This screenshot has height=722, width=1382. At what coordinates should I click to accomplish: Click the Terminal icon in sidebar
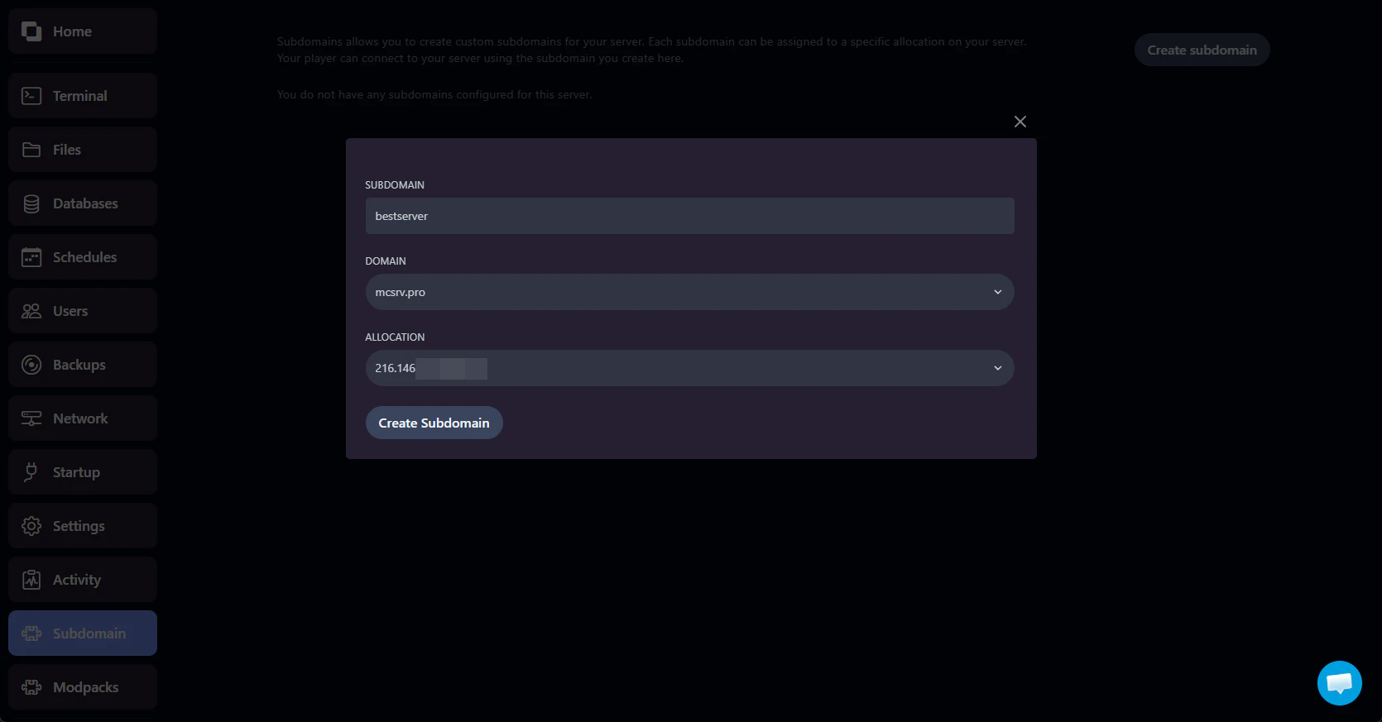(31, 96)
